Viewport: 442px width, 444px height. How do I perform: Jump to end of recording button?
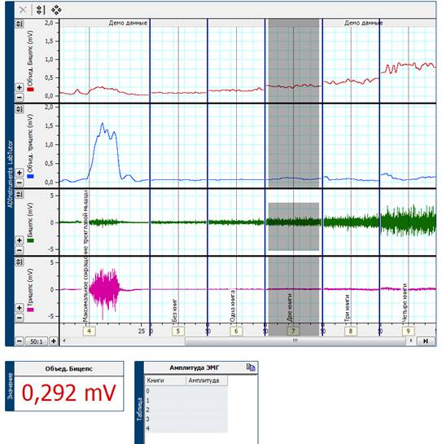426,341
